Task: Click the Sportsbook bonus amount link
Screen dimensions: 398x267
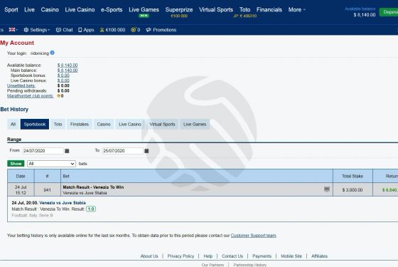Action: 63,75
